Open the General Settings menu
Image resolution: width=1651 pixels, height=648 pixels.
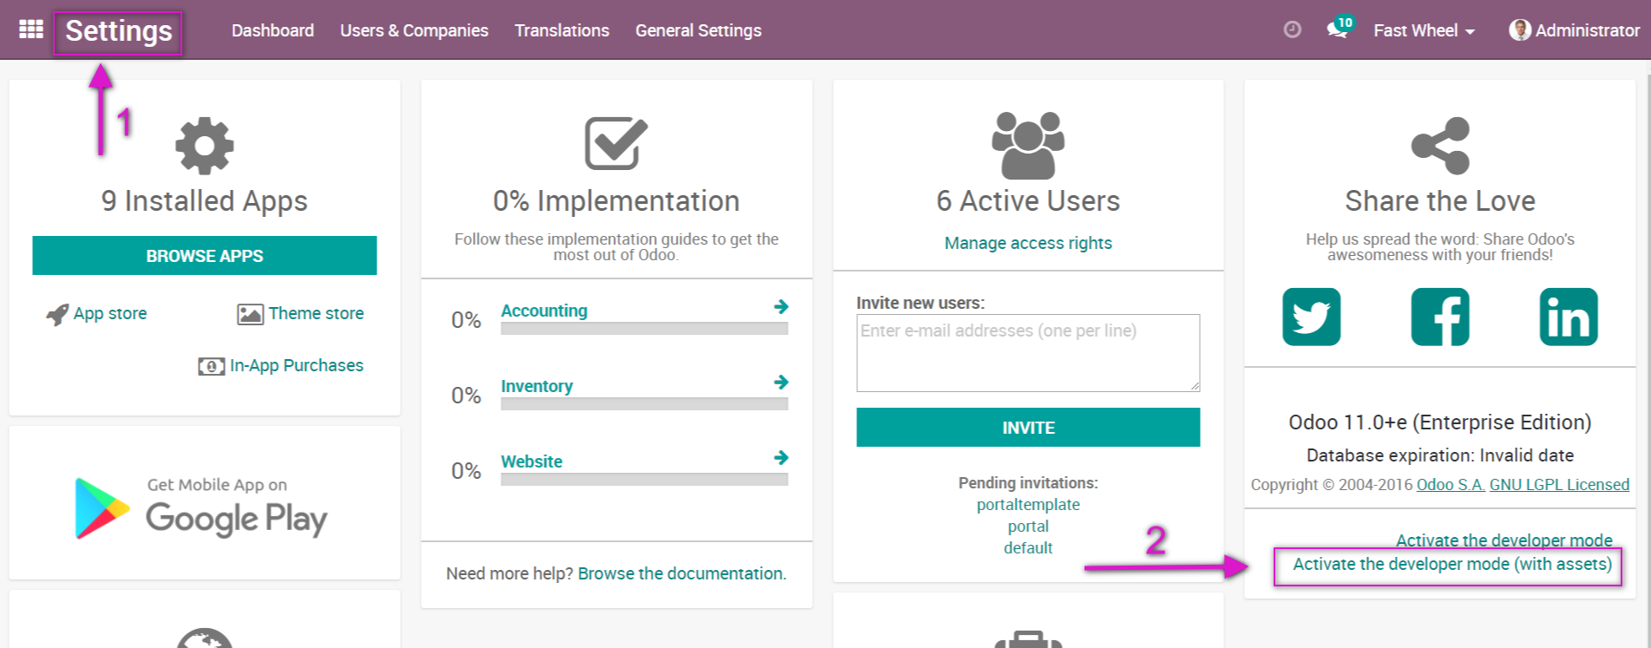(x=698, y=30)
